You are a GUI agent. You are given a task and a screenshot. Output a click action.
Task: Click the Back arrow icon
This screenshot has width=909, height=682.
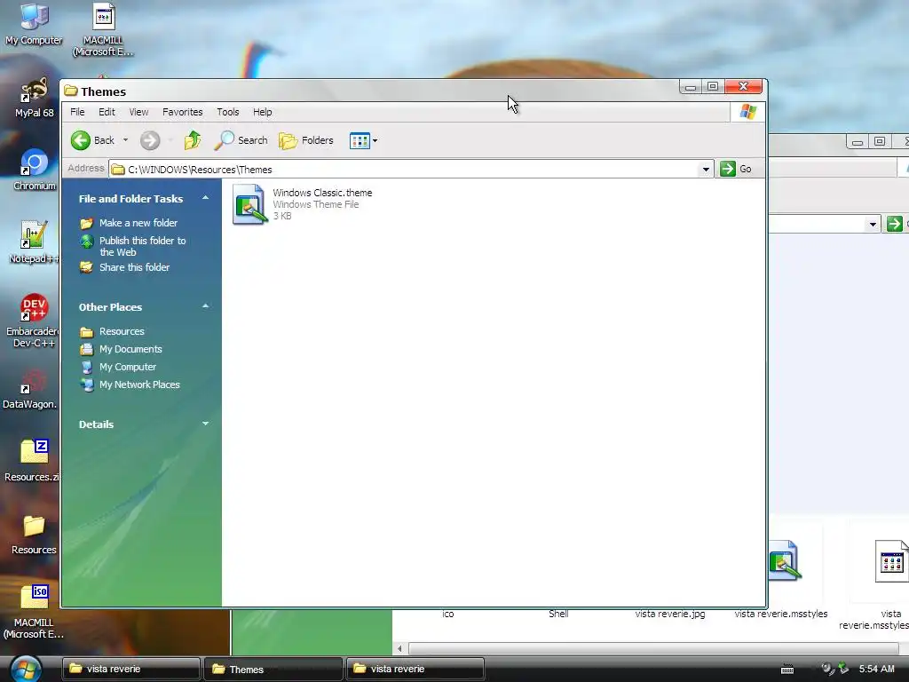click(81, 140)
